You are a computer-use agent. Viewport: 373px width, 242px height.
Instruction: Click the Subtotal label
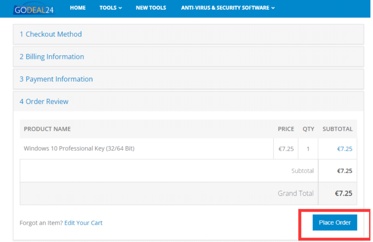click(303, 171)
